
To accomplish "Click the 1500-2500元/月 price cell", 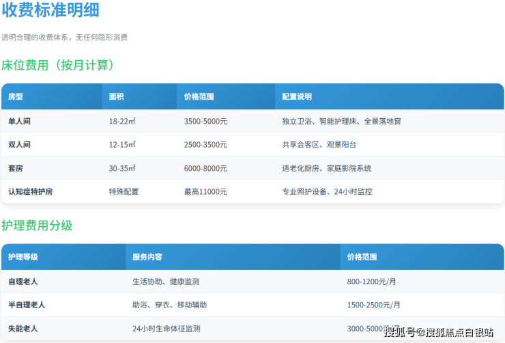I will coord(373,305).
